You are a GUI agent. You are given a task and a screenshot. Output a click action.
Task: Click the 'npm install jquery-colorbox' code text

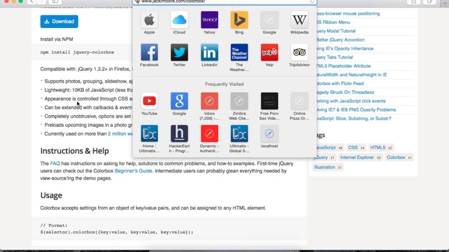pyautogui.click(x=77, y=52)
